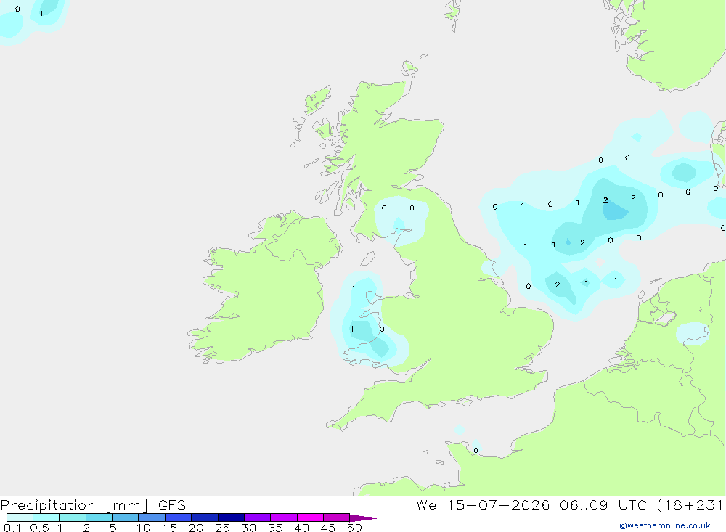Image resolution: width=726 pixels, height=532 pixels.
Task: Click the 'GFS' model label
Action: [172, 504]
